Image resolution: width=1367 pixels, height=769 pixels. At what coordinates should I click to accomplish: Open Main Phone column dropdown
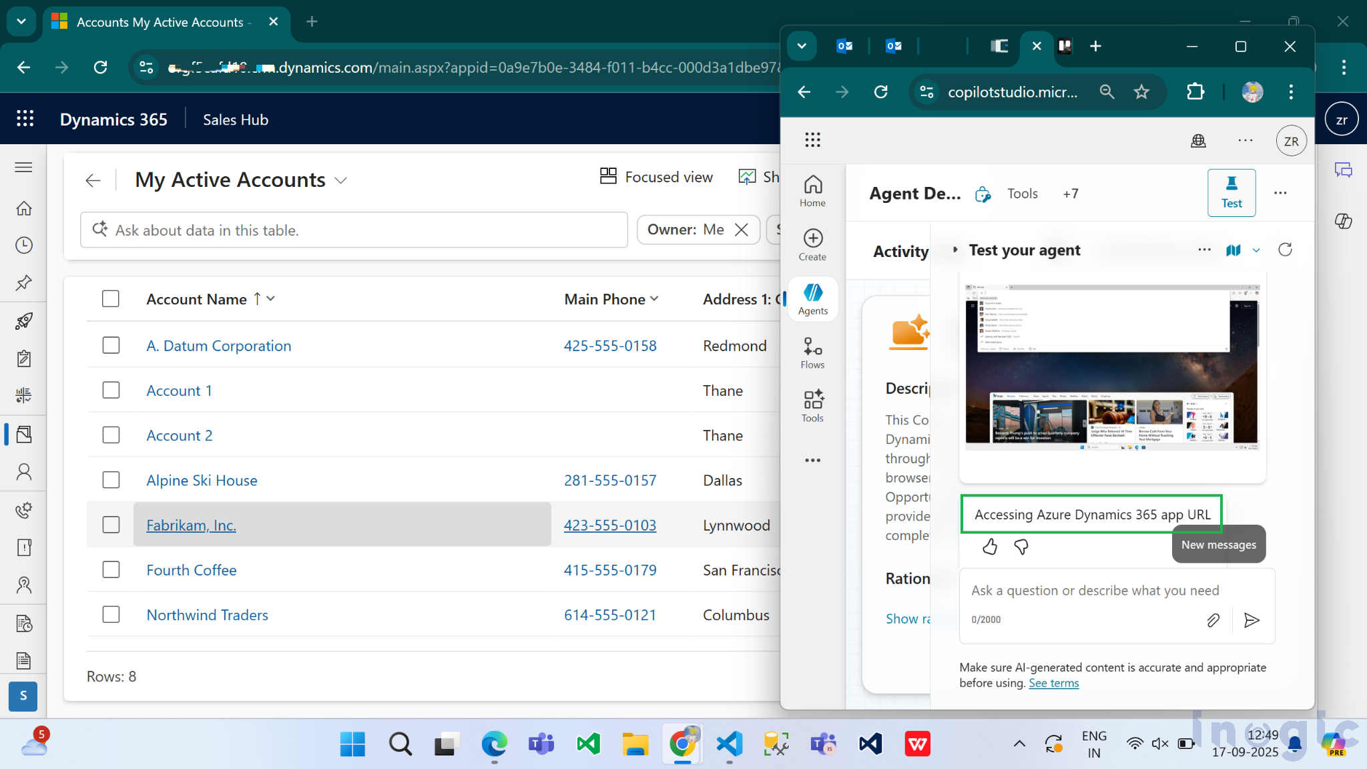pyautogui.click(x=654, y=299)
